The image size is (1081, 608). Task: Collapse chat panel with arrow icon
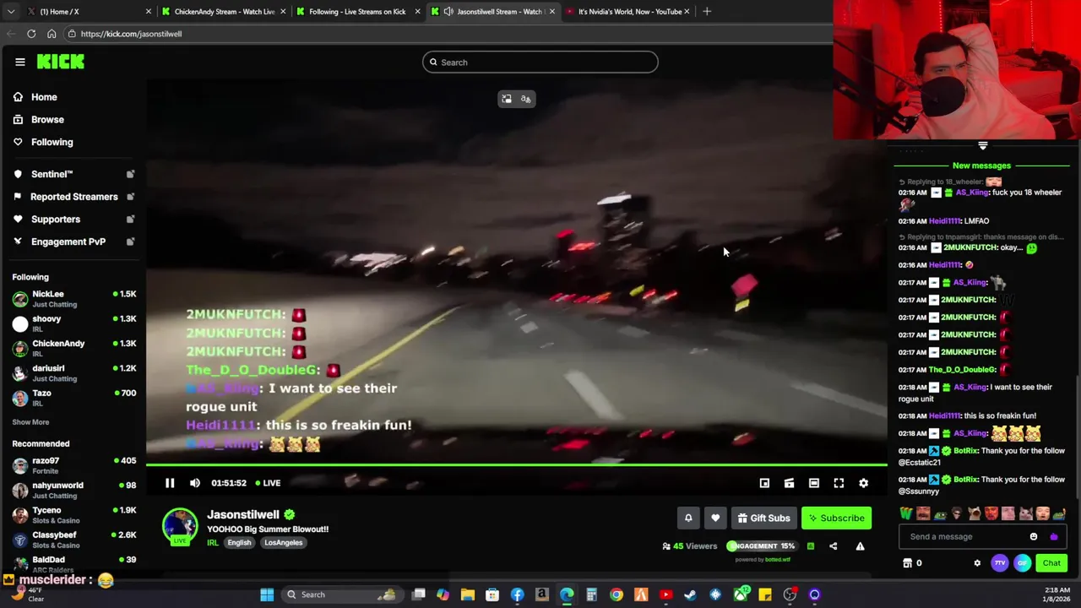[x=983, y=145]
